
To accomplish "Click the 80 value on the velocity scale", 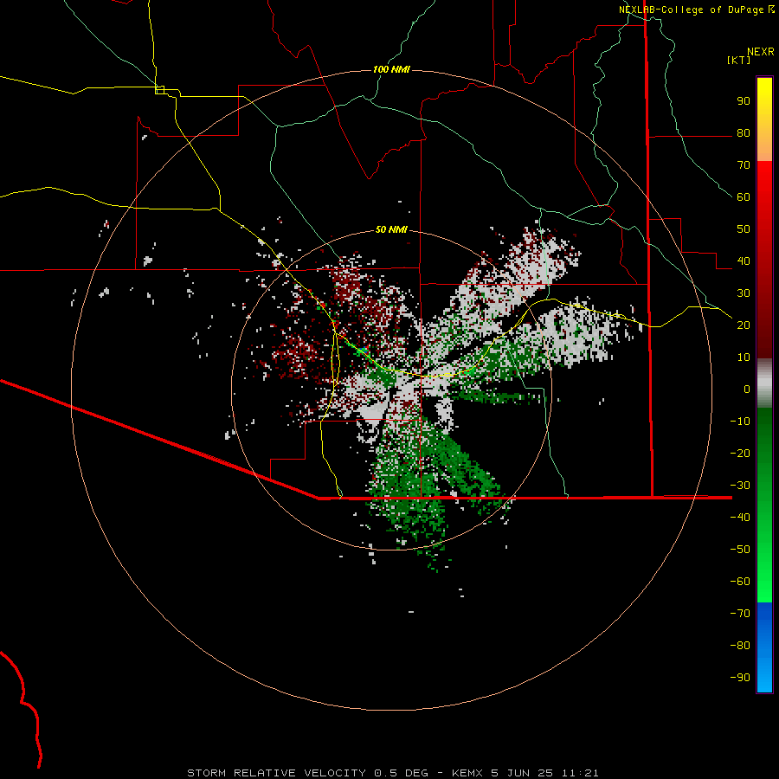I will pyautogui.click(x=744, y=133).
